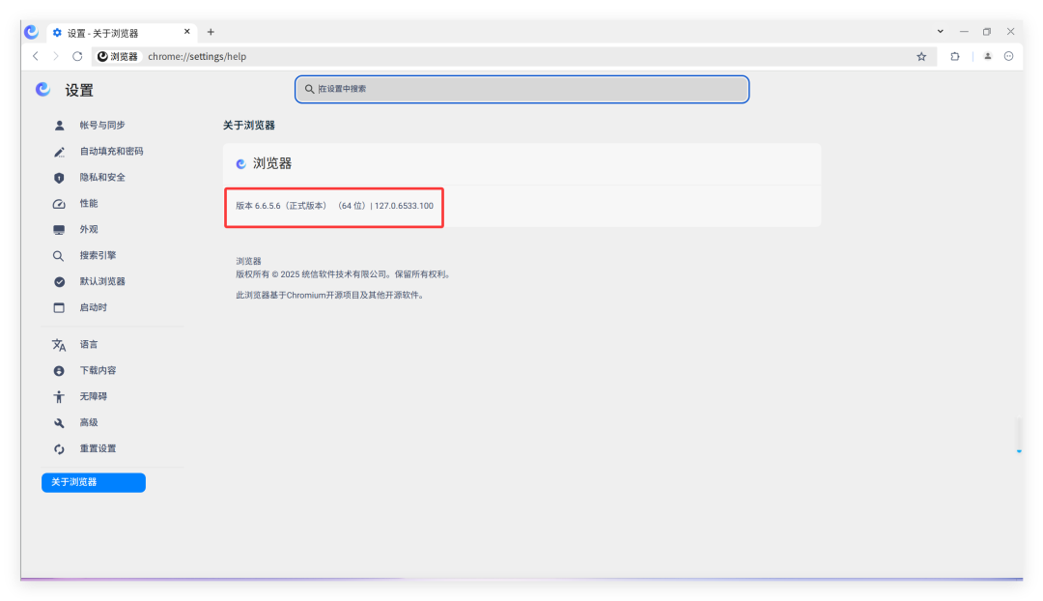Click the smiley feedback icon in toolbar
The width and height of the screenshot is (1043, 601).
[x=1008, y=57]
